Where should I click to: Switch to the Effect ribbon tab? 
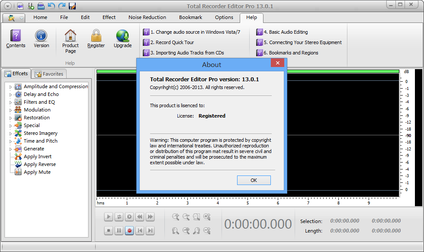pyautogui.click(x=109, y=17)
